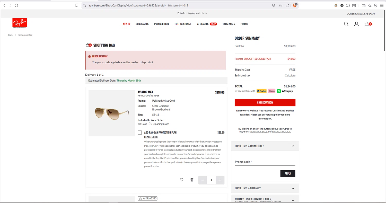
Task: Open the browser extensions puzzle icon
Action: point(348,5)
